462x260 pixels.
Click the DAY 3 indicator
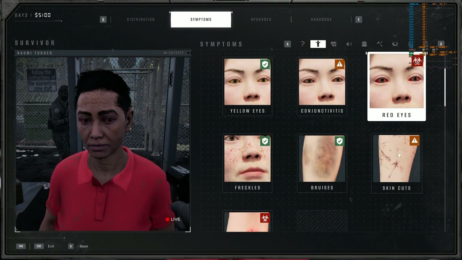[x=21, y=15]
